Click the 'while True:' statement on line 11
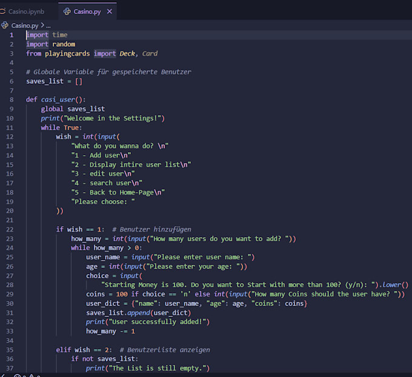 (x=61, y=128)
